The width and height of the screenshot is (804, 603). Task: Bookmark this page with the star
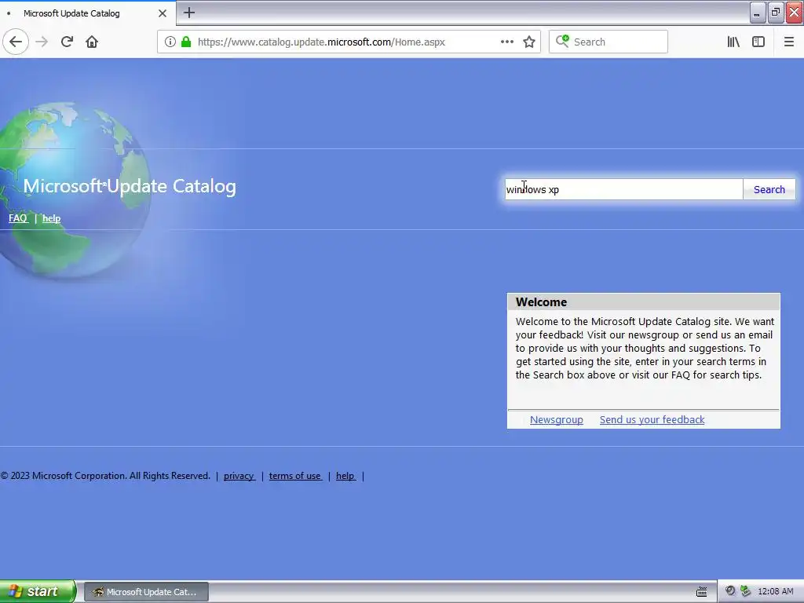529,42
